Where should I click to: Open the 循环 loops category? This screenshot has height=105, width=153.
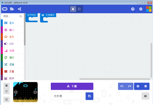pos(12,58)
